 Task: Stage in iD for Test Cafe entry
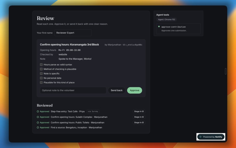click(x=139, y=112)
